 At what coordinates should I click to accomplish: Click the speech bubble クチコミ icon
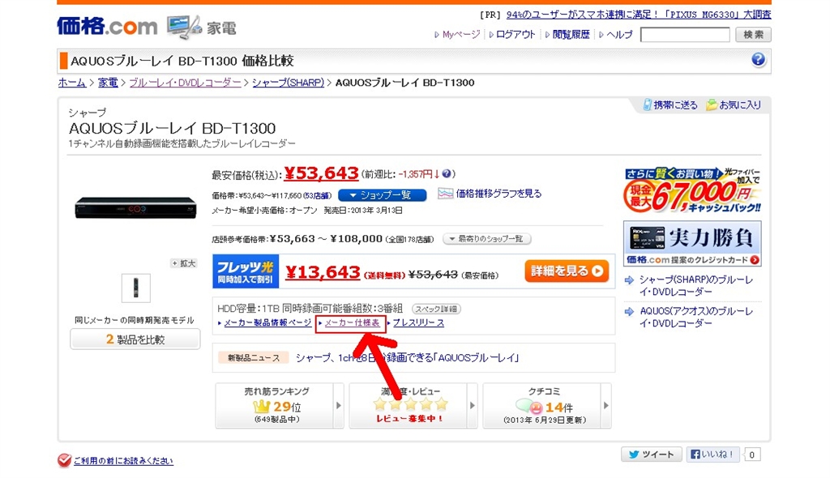pos(528,407)
